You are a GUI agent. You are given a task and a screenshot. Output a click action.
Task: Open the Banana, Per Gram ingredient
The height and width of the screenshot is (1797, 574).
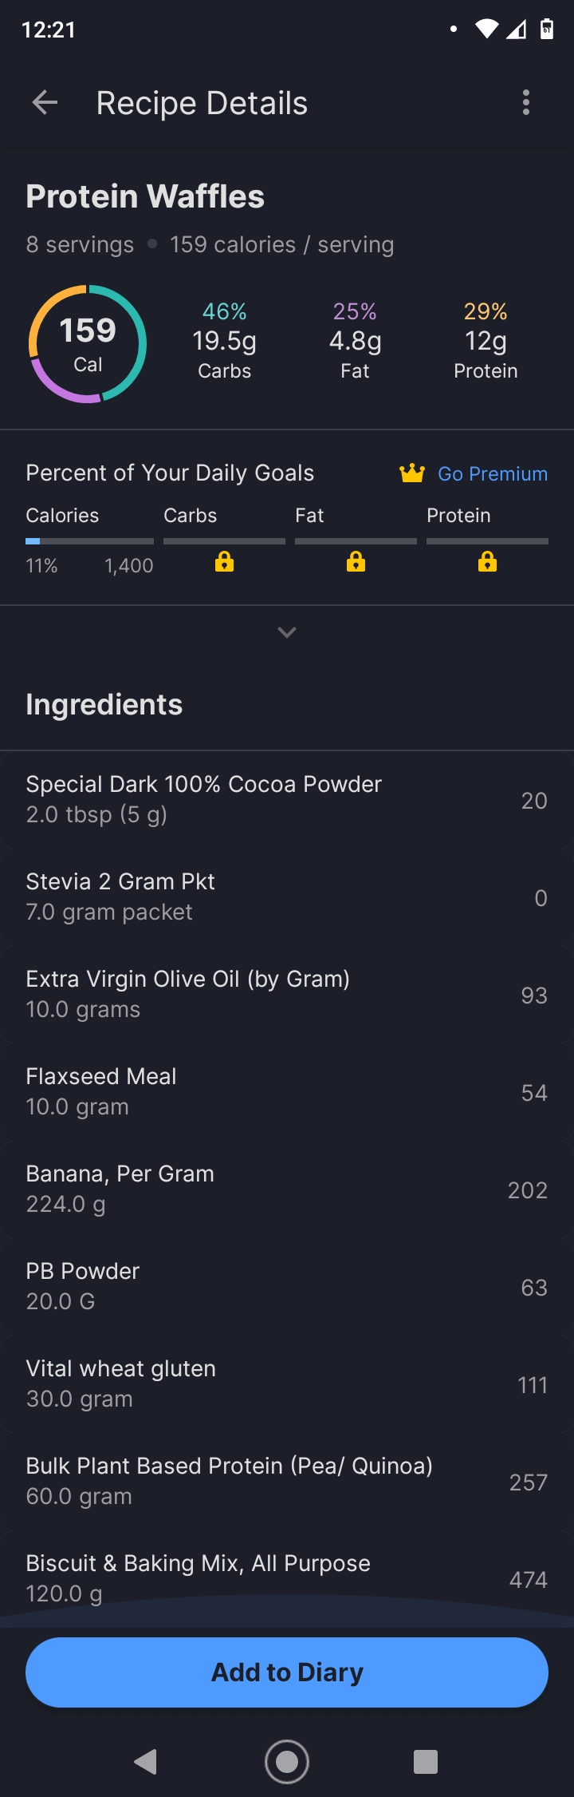coord(287,1189)
